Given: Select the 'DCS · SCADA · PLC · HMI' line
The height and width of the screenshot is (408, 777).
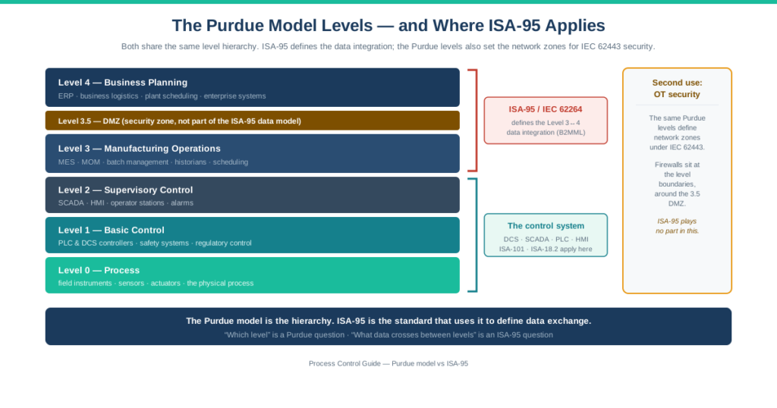Looking at the screenshot, I should click(546, 239).
